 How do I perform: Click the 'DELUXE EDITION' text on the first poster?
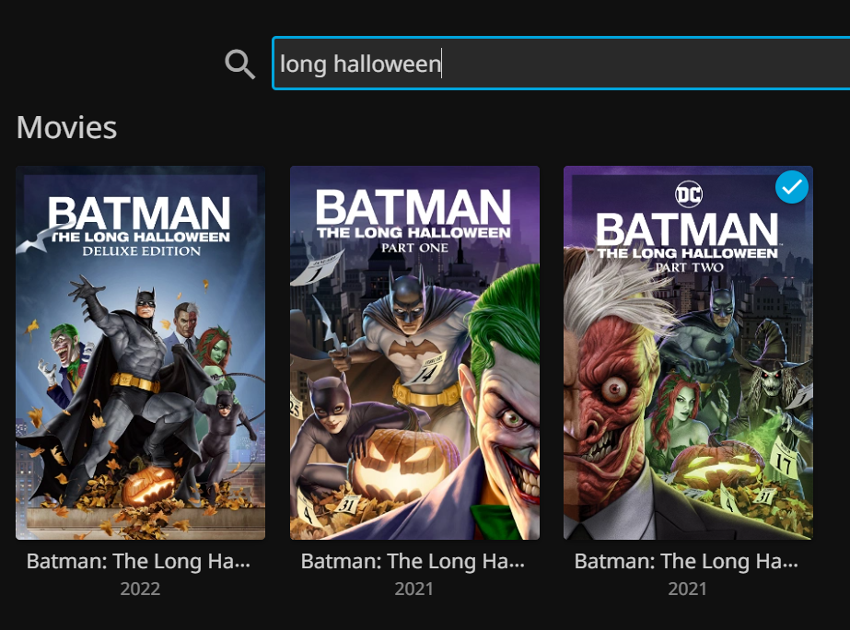140,251
